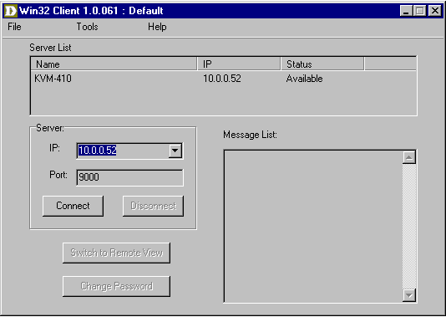This screenshot has width=446, height=317.
Task: Click the Message List scrollbar track
Action: 409,226
